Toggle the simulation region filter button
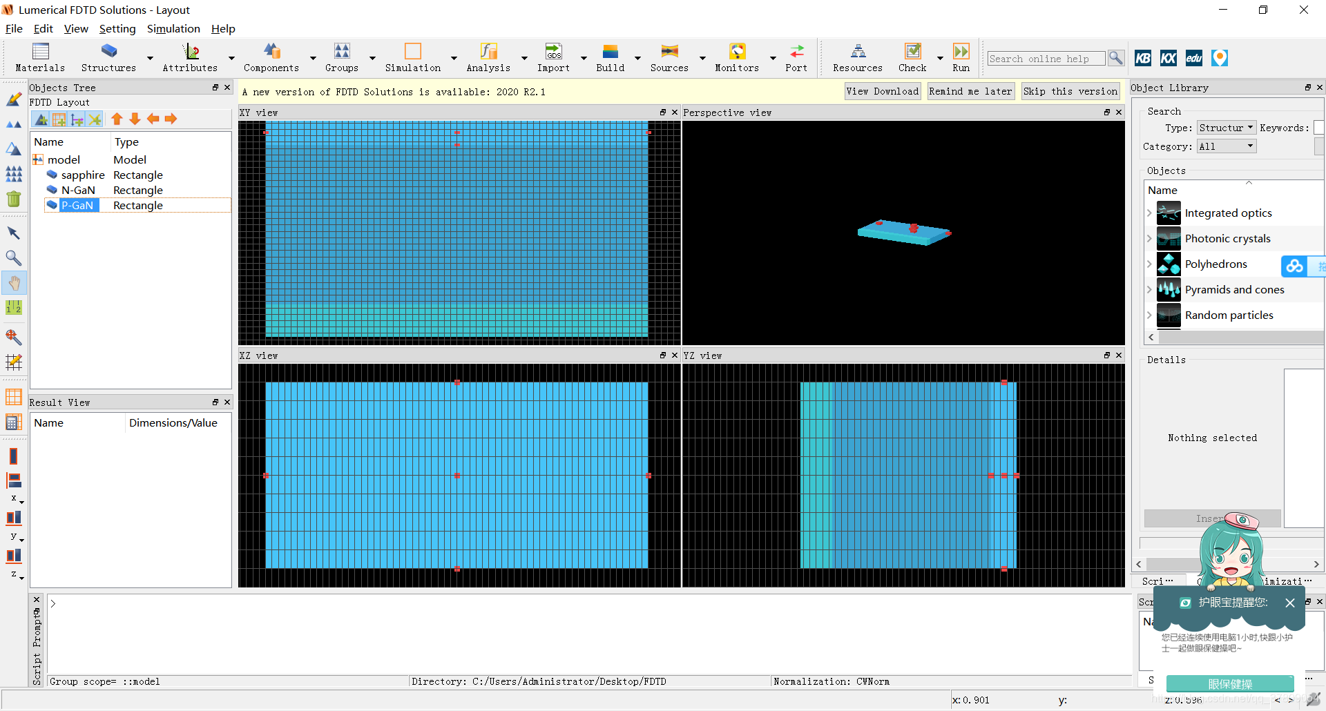 [x=59, y=119]
